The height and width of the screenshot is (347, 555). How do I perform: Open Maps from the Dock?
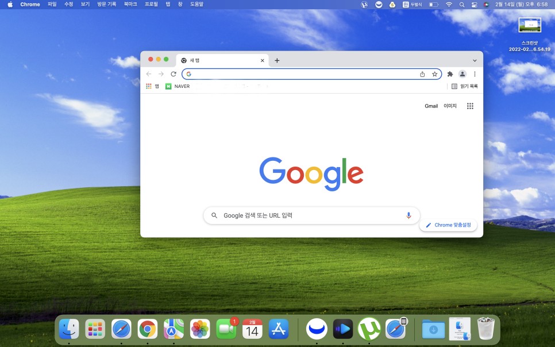pos(174,329)
